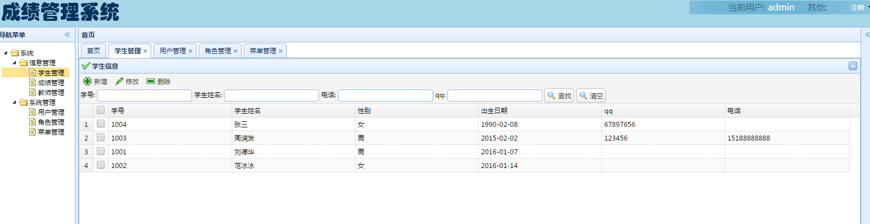This screenshot has width=870, height=224.
Task: Collapse the 导航菜单 navigation panel
Action: coord(68,35)
